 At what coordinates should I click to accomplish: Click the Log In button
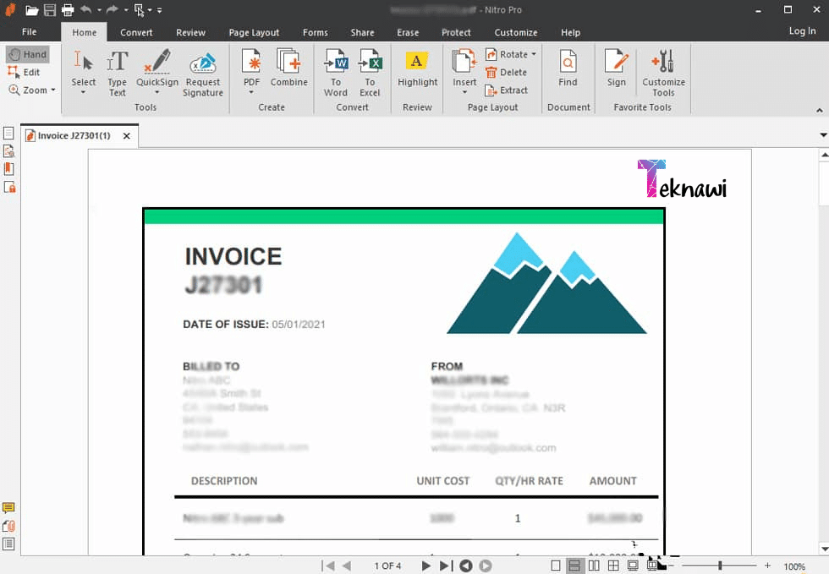pos(802,31)
